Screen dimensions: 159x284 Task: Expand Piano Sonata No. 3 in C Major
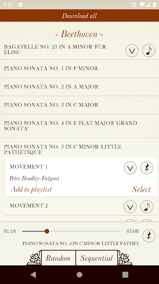(79, 105)
